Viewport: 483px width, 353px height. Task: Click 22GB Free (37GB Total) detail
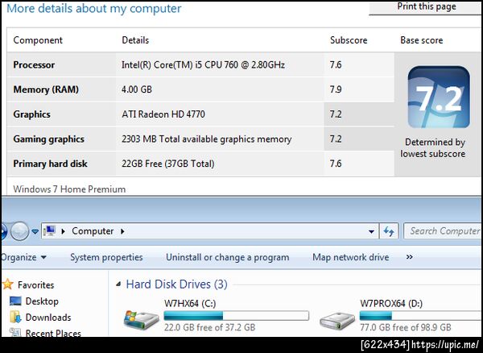[x=168, y=164]
